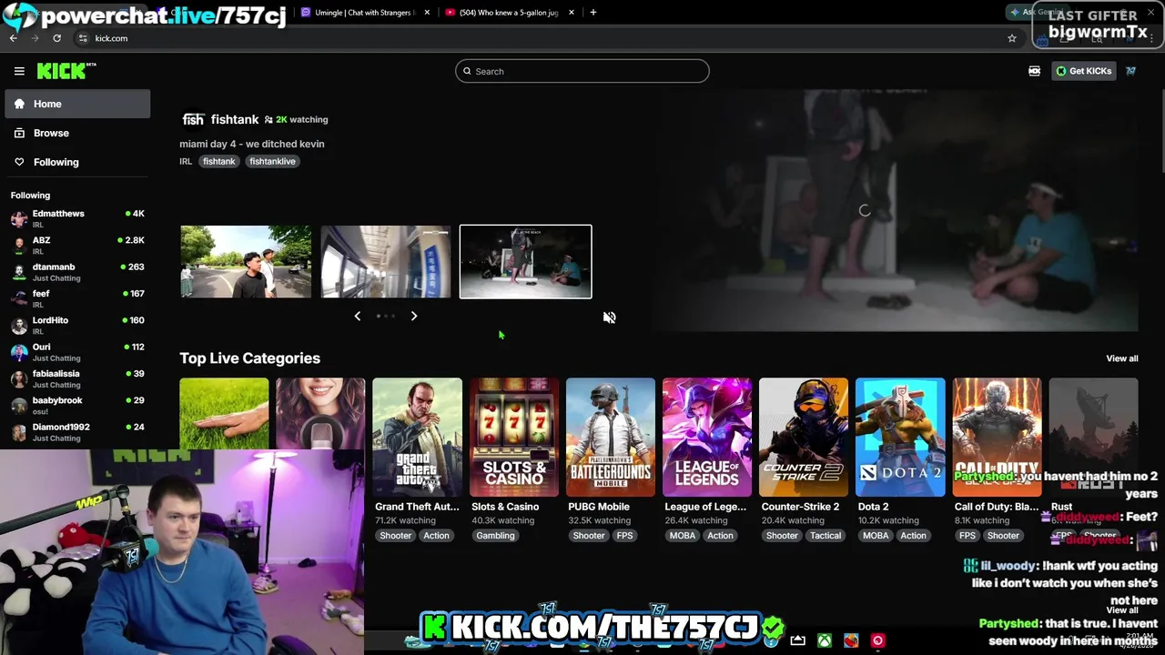
Task: Open dtanmanb followed channel
Action: pyautogui.click(x=77, y=272)
